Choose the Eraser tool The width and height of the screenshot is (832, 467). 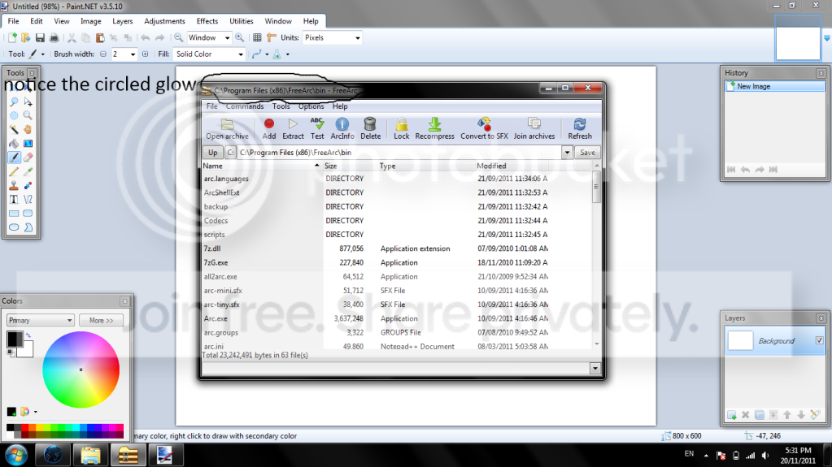(x=28, y=158)
